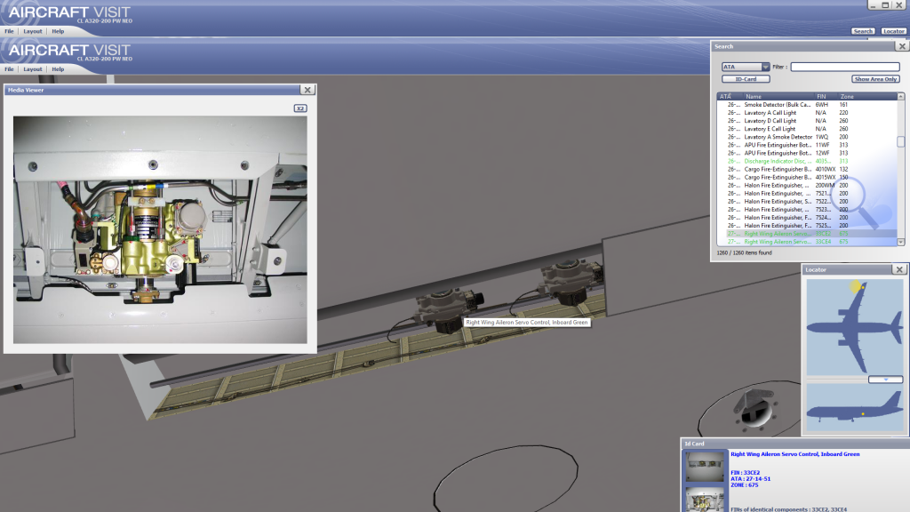Sort results by the ATA column header

click(730, 96)
